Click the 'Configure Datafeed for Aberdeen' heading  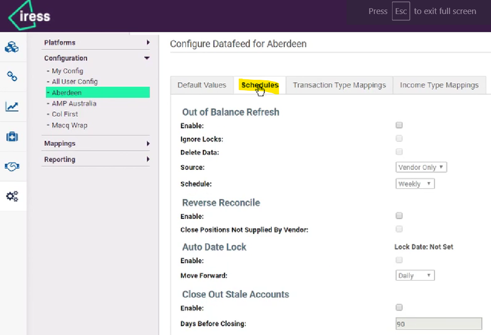[x=238, y=43]
